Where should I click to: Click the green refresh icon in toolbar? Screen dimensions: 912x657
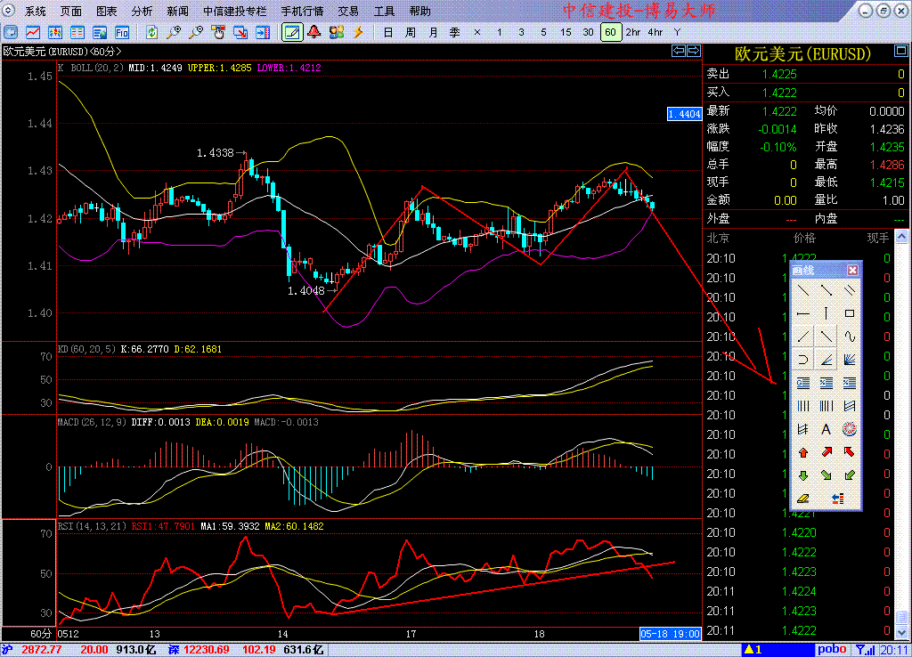[151, 33]
